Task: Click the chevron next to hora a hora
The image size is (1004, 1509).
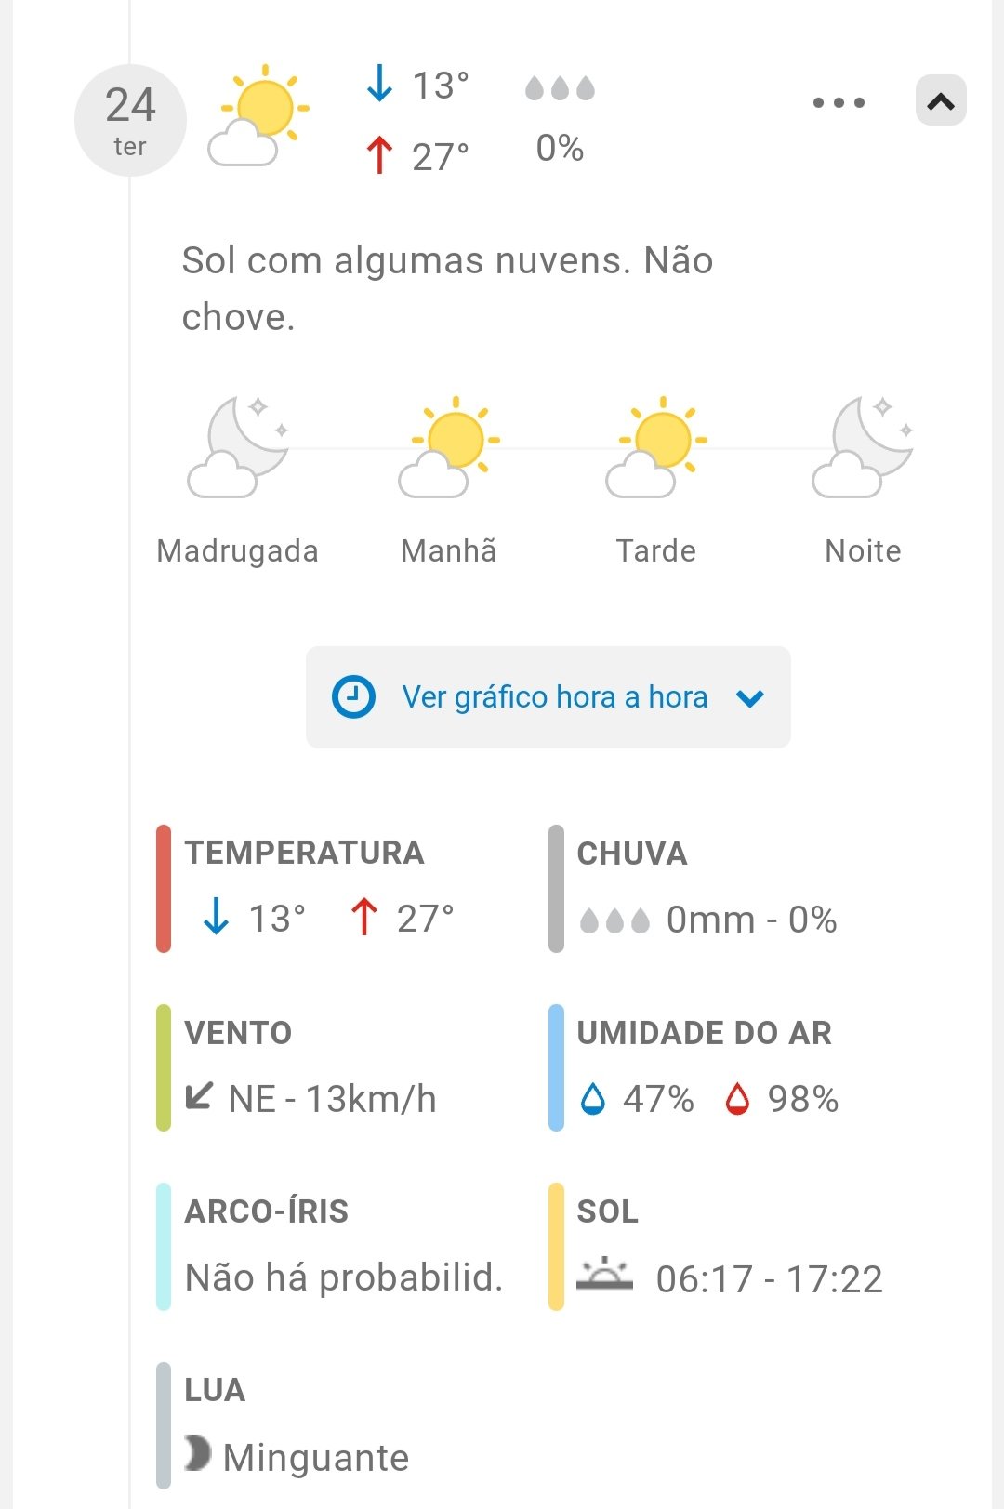Action: coord(749,698)
